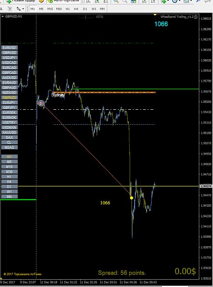Image resolution: width=213 pixels, height=287 pixels.
Task: Click M30 button in chart panel
Action: pos(10,172)
